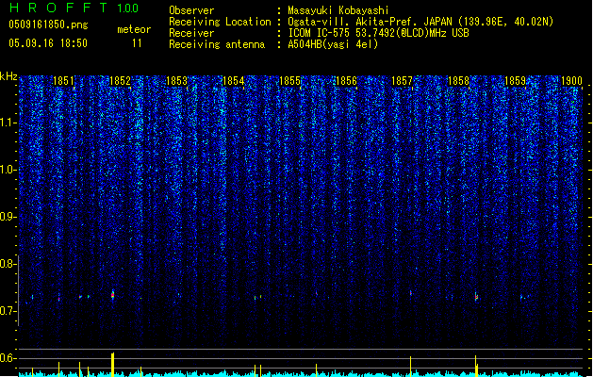Select the meteor count value 11

point(137,43)
